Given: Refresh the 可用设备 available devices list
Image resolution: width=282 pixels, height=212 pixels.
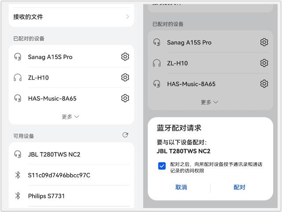Looking at the screenshot, I should 125,135.
